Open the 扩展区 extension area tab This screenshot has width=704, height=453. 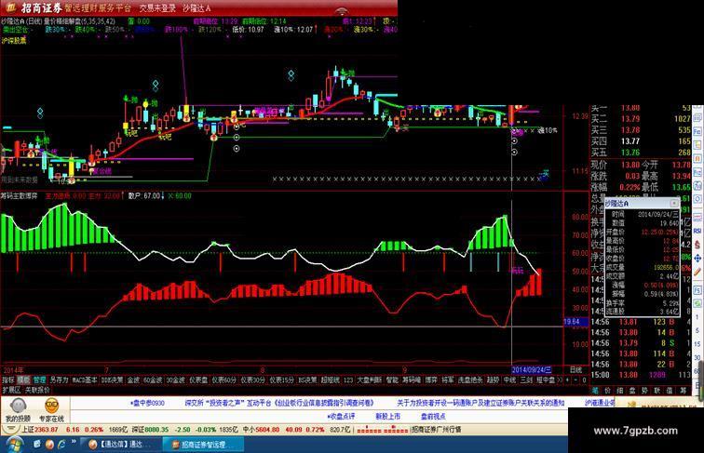[x=11, y=390]
